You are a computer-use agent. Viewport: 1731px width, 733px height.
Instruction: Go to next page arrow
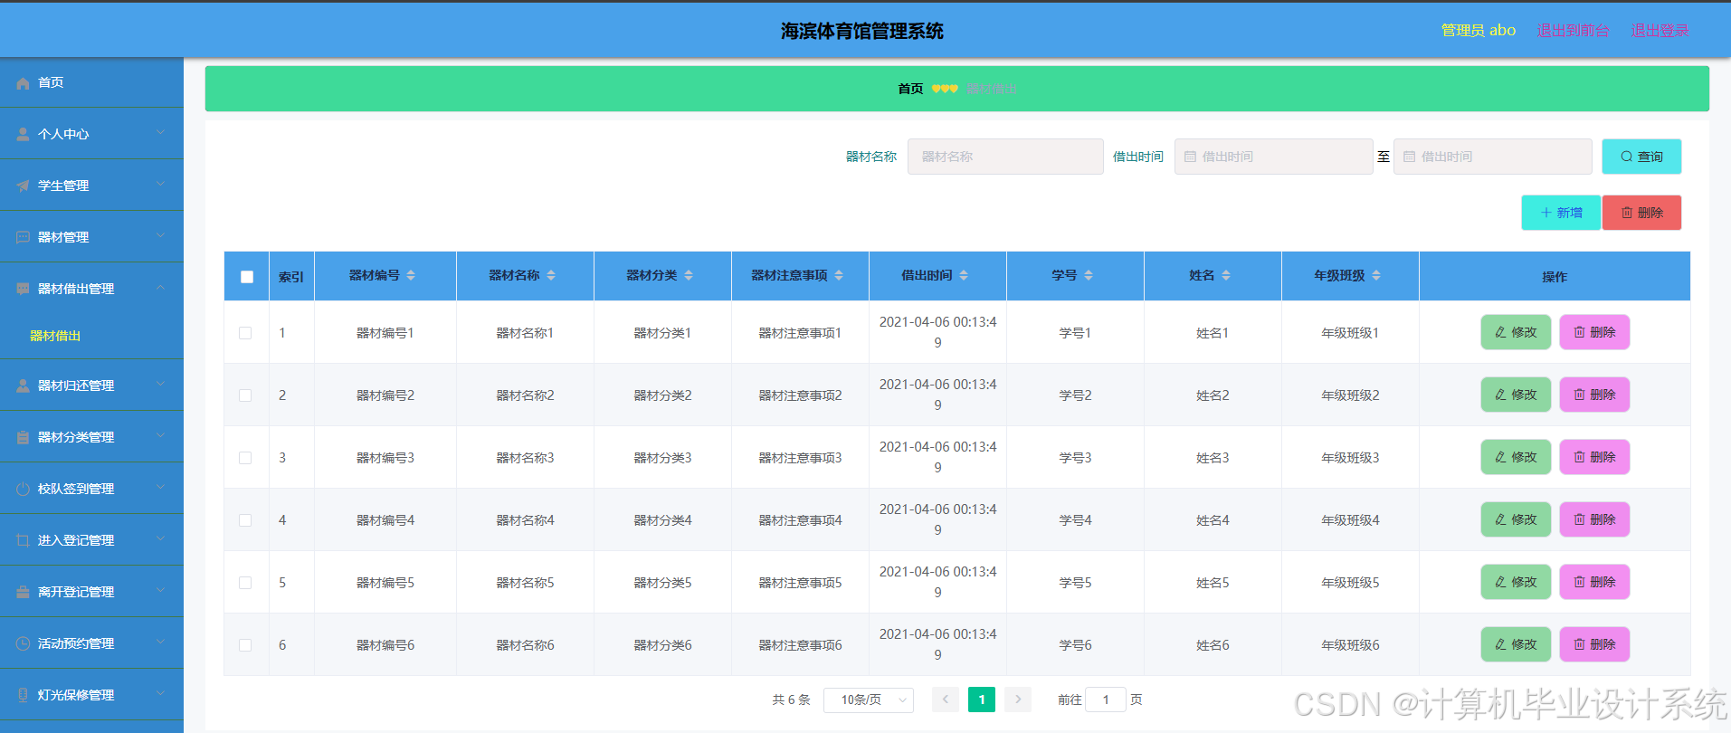(x=1018, y=700)
